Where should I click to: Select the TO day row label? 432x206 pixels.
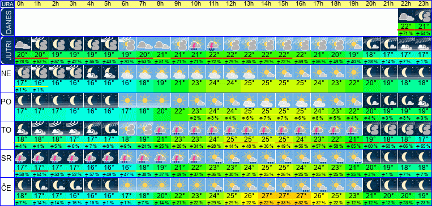(7, 130)
